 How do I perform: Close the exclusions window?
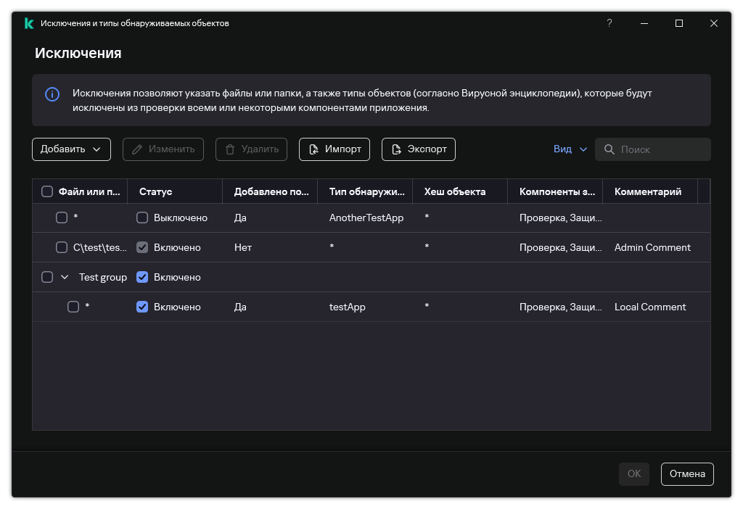pos(714,23)
